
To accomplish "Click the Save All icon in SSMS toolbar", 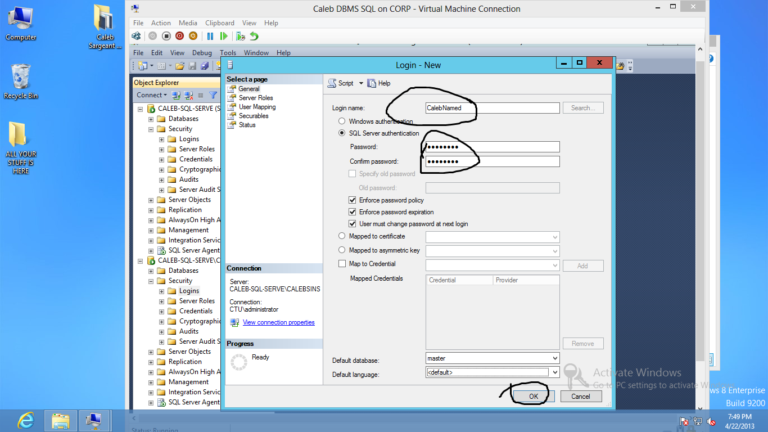I will click(x=204, y=66).
